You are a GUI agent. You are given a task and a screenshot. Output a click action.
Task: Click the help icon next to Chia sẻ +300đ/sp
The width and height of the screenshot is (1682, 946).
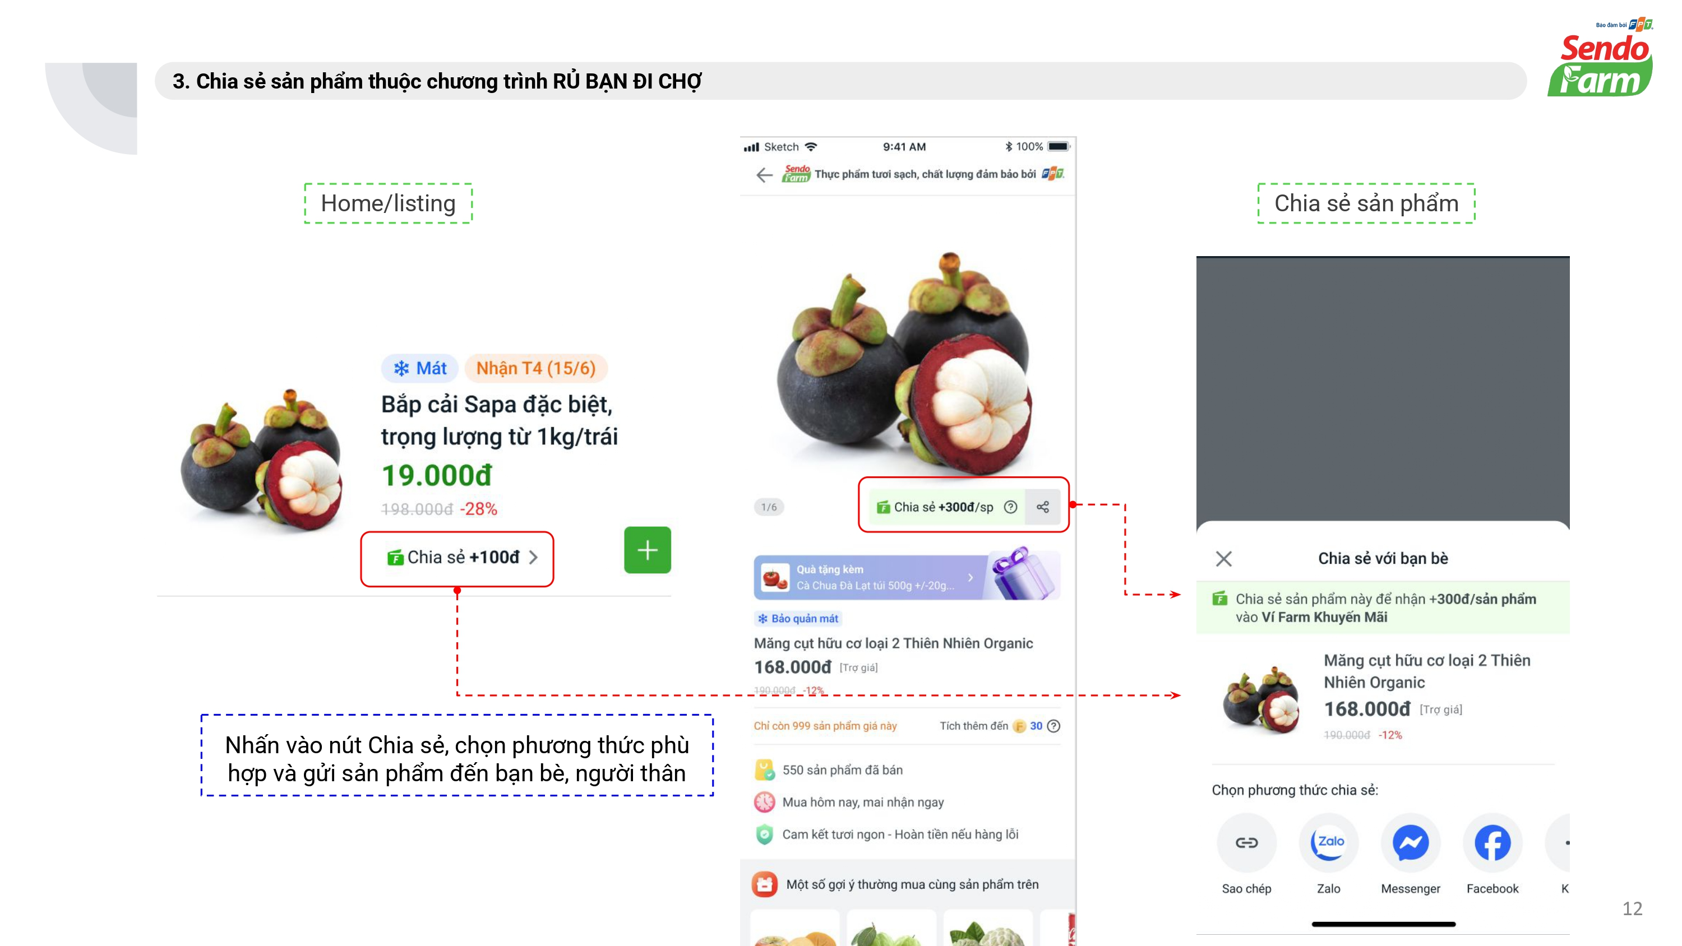coord(1010,507)
